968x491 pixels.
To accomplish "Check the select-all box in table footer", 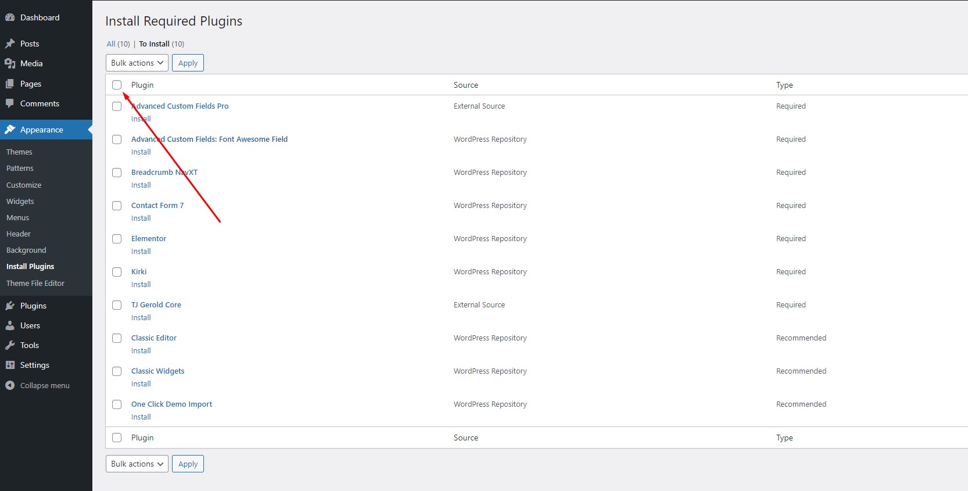I will 117,438.
